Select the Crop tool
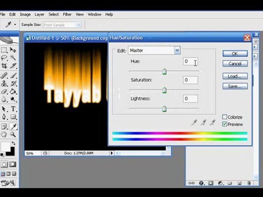263x197 pixels. [4, 65]
